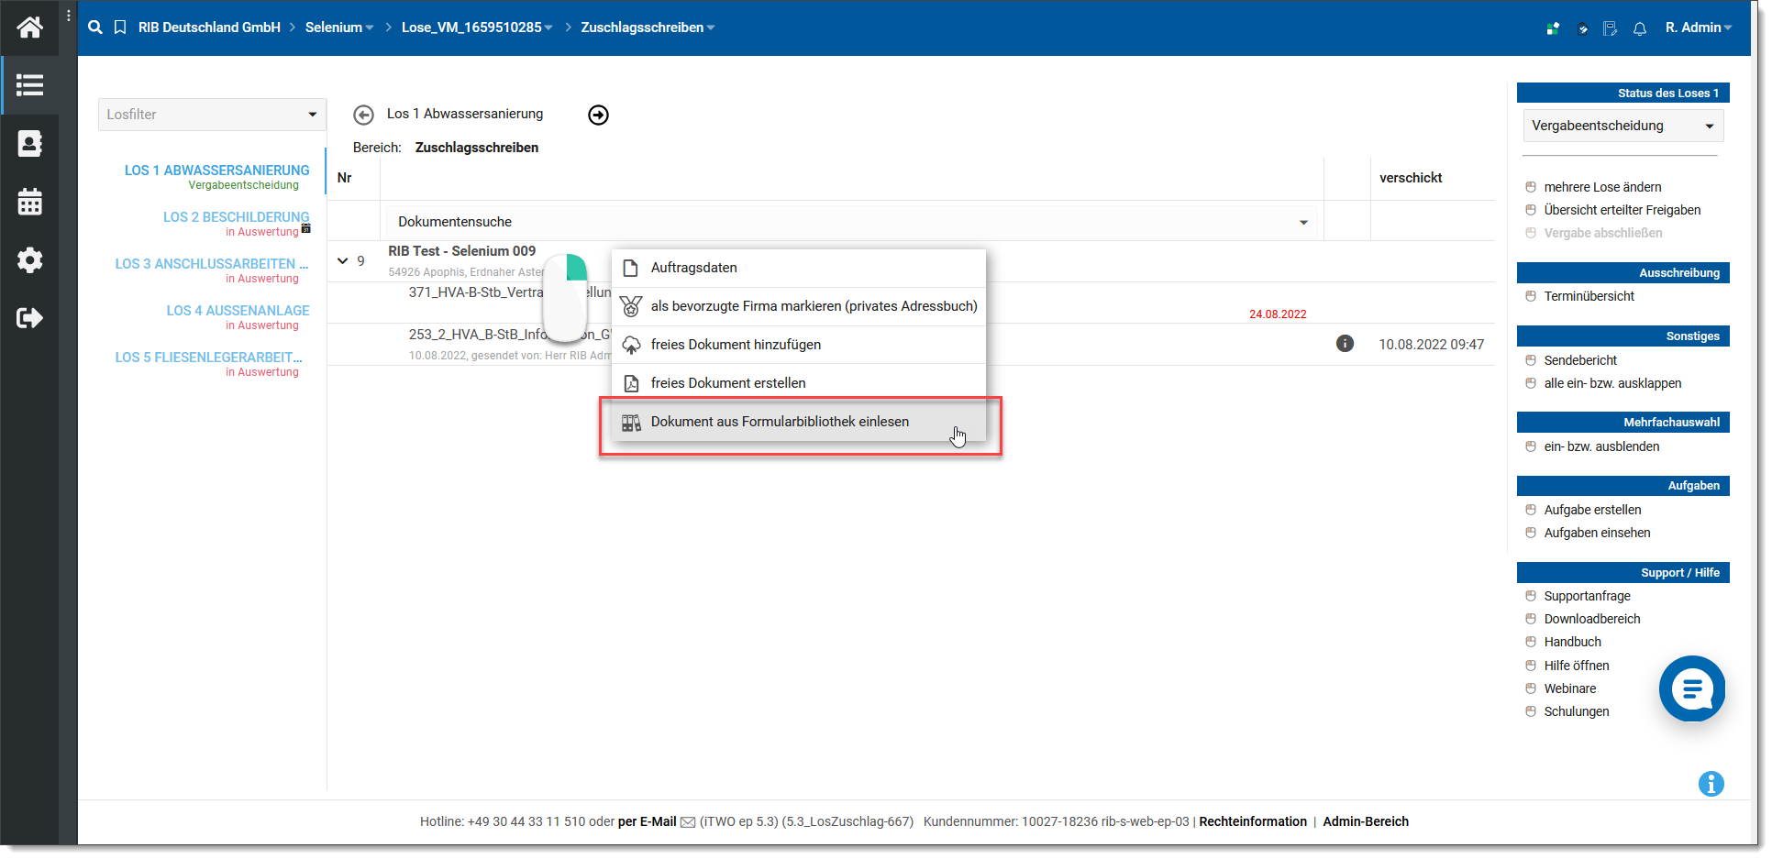The width and height of the screenshot is (1772, 859).
Task: Click the colored squares icon in header
Action: (1553, 28)
